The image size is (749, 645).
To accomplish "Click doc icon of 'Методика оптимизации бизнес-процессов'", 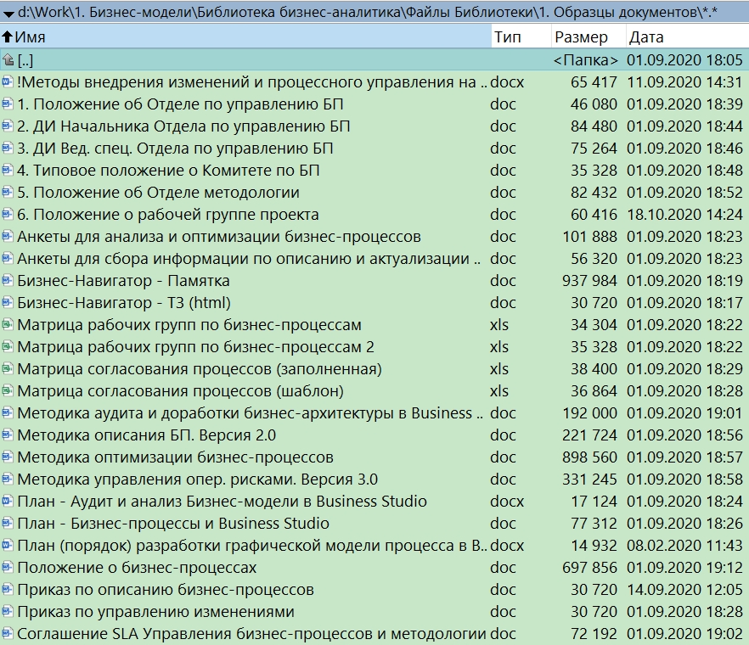I will [x=7, y=457].
